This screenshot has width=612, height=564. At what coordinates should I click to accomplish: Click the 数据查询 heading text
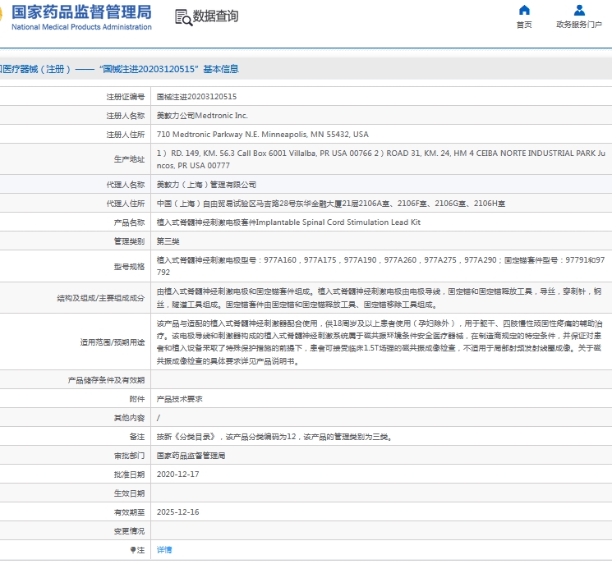click(215, 16)
